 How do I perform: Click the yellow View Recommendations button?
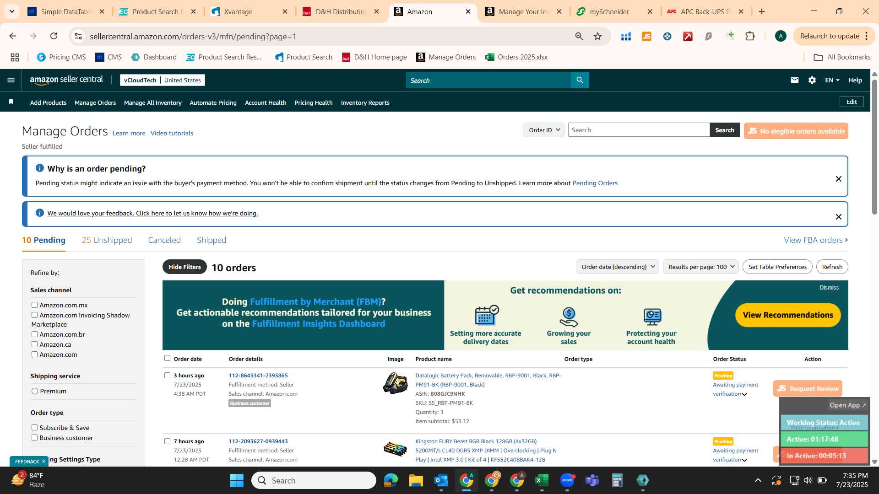(788, 315)
